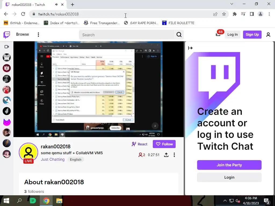Open the Index of ~dartz bookmark
This screenshot has width=275, height=206.
click(61, 23)
